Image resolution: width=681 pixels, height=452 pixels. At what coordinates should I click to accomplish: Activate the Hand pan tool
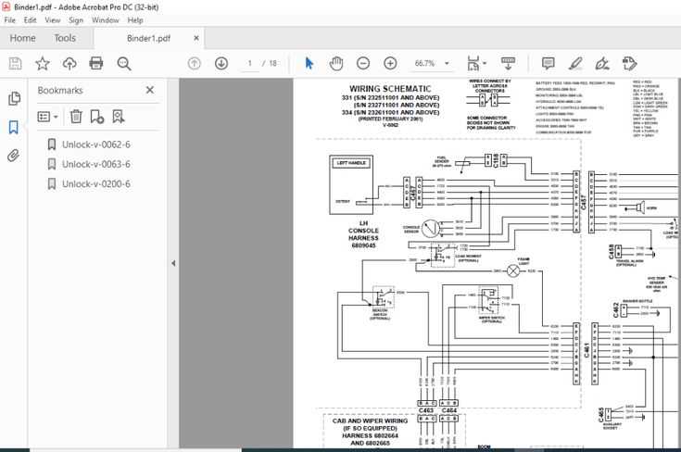click(x=336, y=63)
